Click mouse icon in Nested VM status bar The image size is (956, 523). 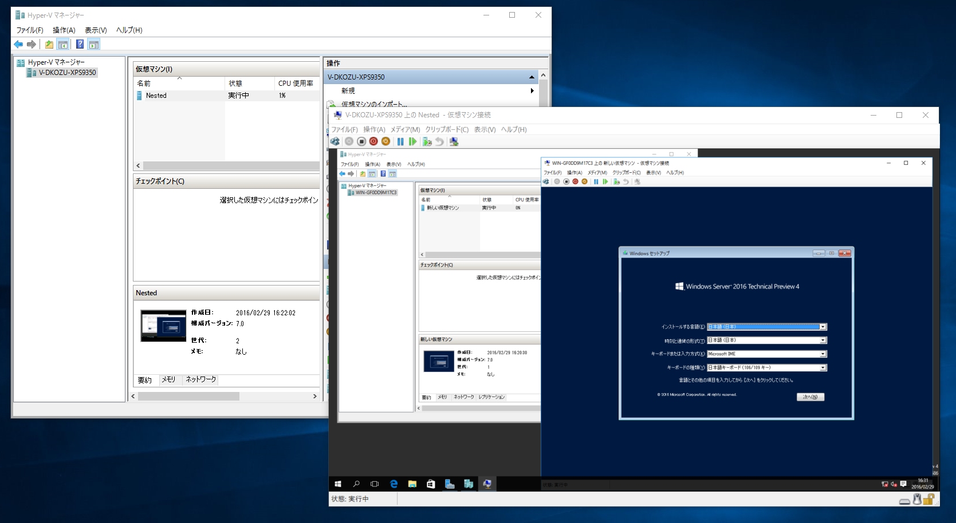click(917, 500)
